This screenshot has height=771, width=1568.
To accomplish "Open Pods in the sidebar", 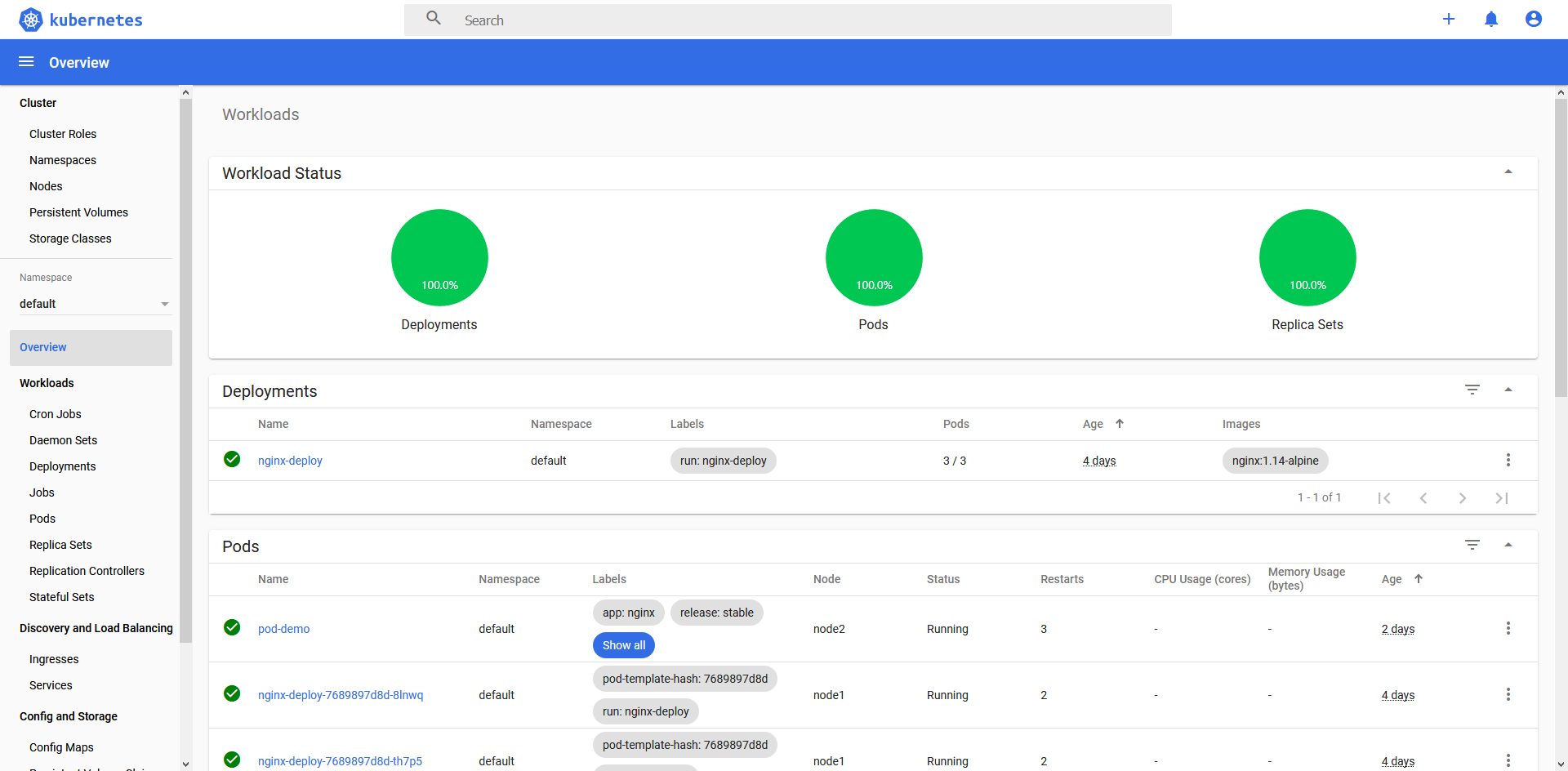I will click(x=42, y=519).
